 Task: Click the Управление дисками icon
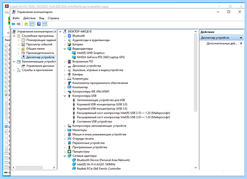[23, 66]
